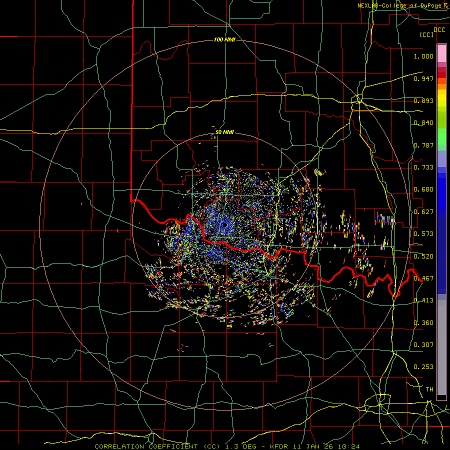
Task: Pick the gray segment of the color bar
Action: click(441, 347)
